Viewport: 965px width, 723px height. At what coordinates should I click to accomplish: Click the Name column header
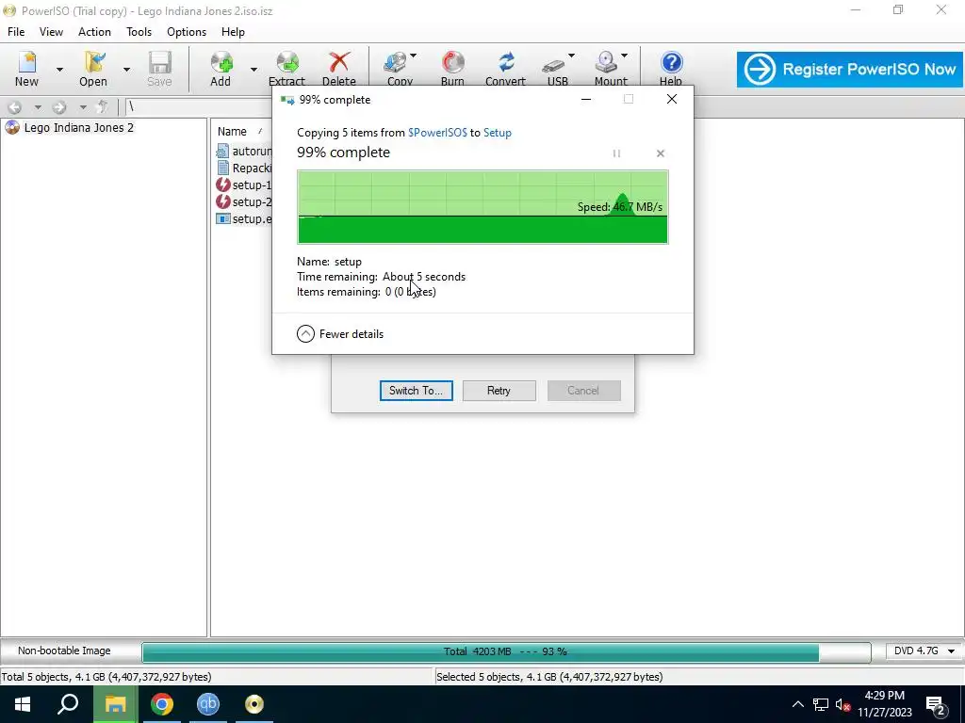click(232, 132)
